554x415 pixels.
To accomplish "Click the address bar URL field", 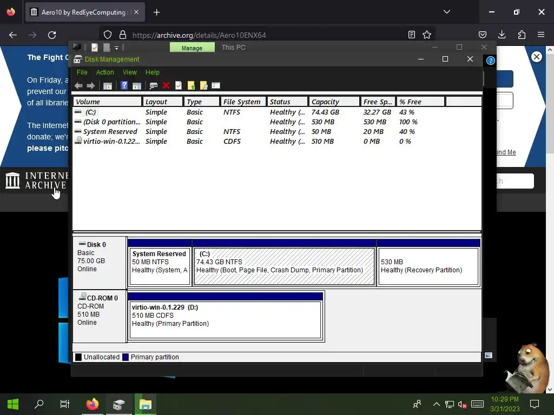I will click(267, 35).
